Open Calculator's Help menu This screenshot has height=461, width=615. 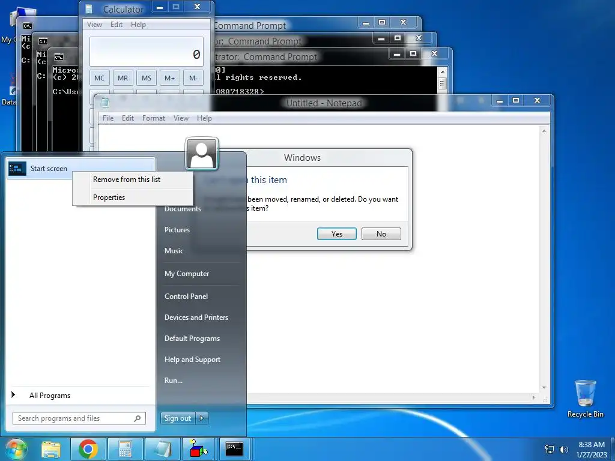pyautogui.click(x=139, y=24)
